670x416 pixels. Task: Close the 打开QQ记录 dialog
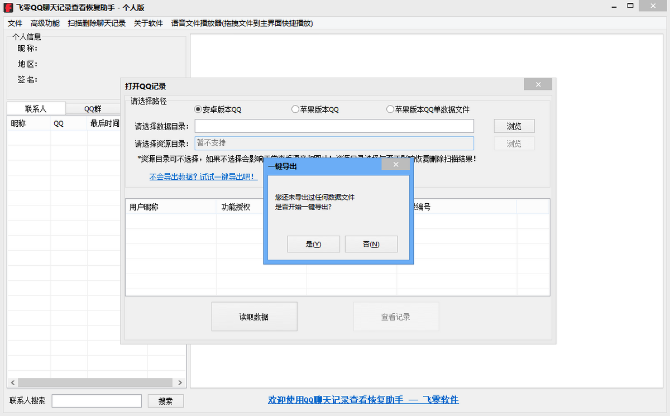[538, 84]
